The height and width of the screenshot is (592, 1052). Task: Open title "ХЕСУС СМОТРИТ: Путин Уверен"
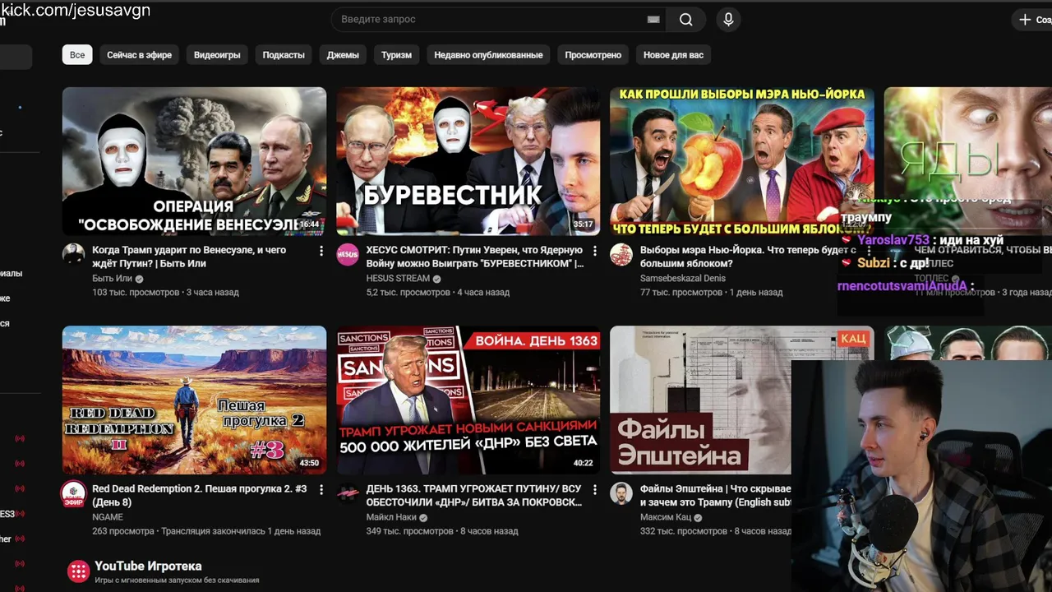click(475, 257)
